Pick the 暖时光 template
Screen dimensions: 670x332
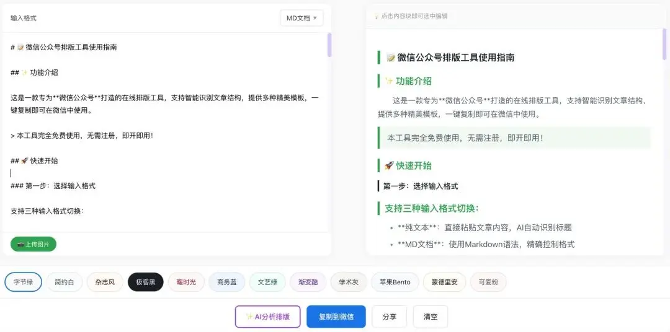tap(186, 282)
